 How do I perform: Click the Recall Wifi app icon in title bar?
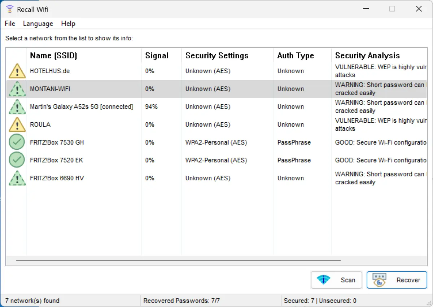click(10, 9)
